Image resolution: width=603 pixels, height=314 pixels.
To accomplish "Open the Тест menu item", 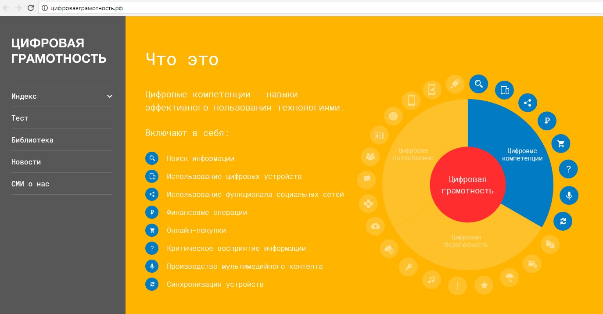I will (x=20, y=118).
